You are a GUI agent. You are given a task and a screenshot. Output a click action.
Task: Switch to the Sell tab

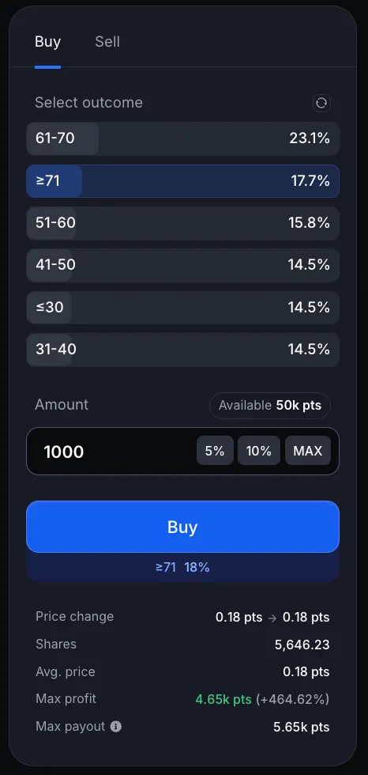coord(107,42)
